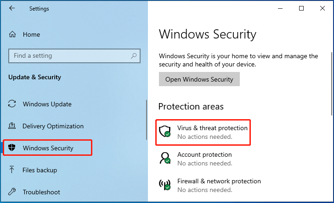The height and width of the screenshot is (203, 334).
Task: Click the Account protection person icon
Action: pos(165,158)
